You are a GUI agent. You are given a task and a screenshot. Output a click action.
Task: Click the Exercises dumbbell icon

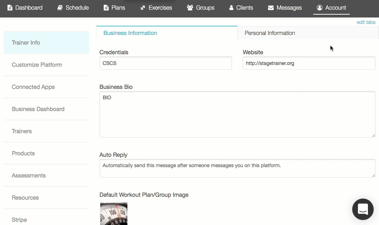pos(143,7)
